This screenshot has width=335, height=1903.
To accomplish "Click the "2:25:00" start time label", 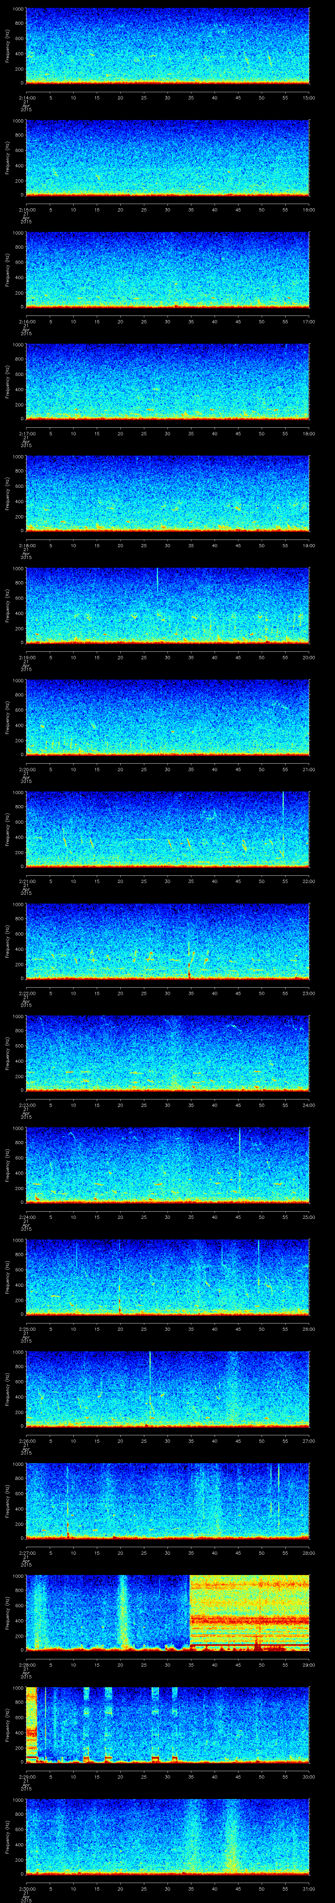I will pos(26,1329).
